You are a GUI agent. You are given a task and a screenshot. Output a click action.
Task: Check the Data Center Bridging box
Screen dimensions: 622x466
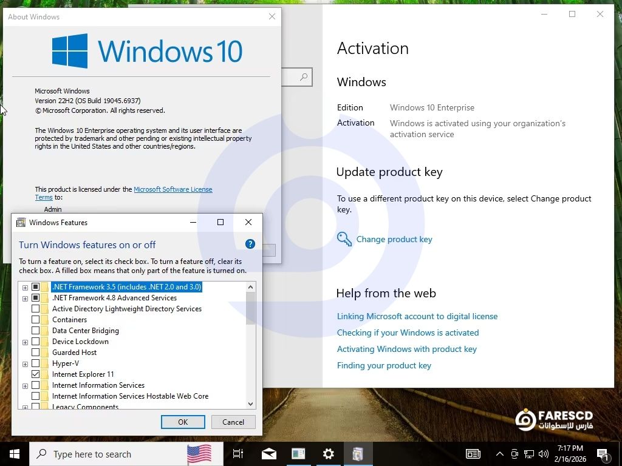36,331
